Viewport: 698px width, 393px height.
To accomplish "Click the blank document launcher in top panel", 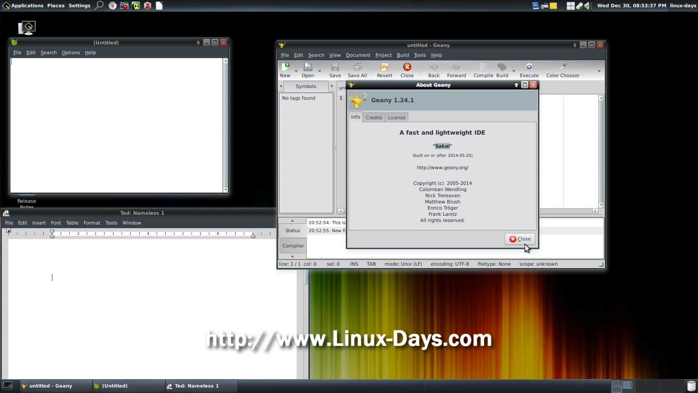I will pyautogui.click(x=159, y=6).
